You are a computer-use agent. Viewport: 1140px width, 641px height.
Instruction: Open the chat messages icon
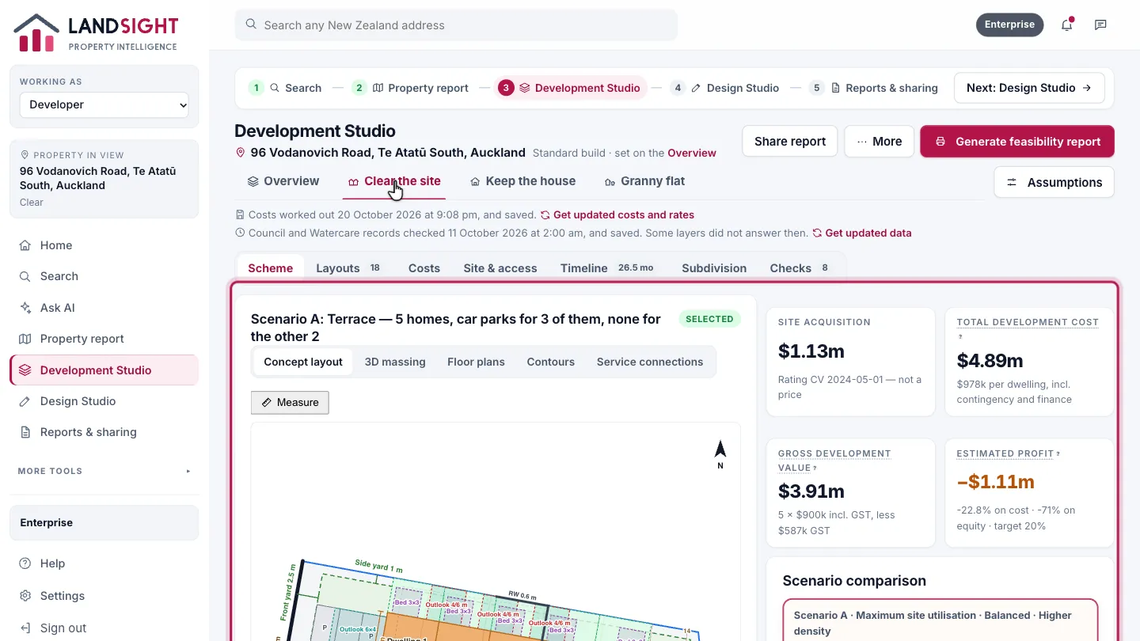click(x=1100, y=25)
